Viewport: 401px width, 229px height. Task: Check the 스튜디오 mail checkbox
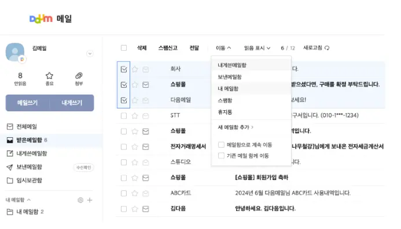click(x=124, y=163)
